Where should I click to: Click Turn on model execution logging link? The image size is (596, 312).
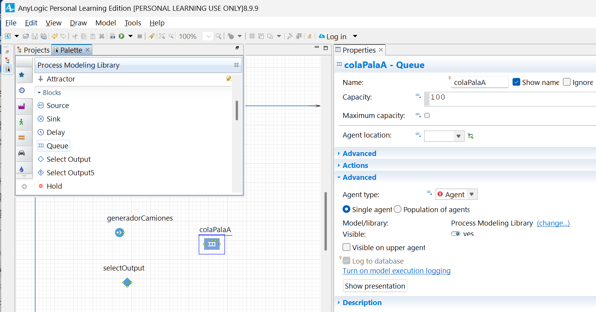tap(396, 271)
